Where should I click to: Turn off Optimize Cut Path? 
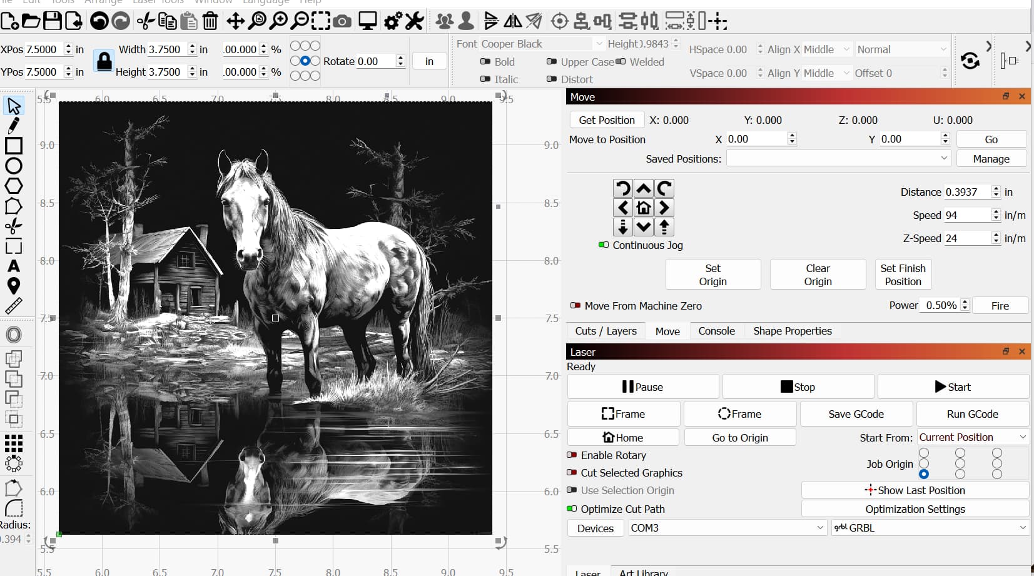572,509
